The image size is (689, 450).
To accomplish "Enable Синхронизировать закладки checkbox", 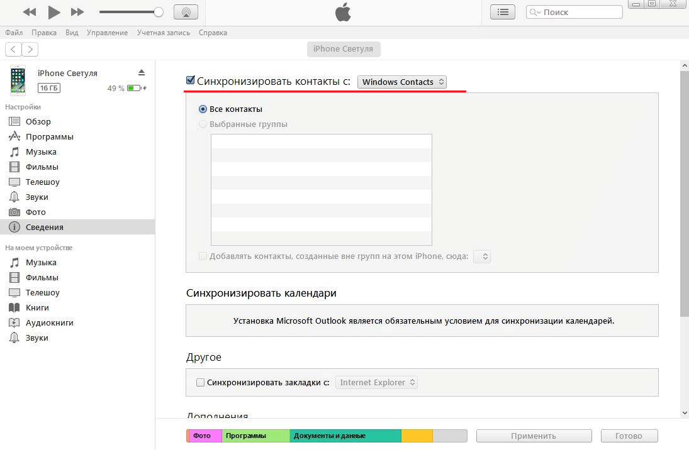I will (201, 382).
